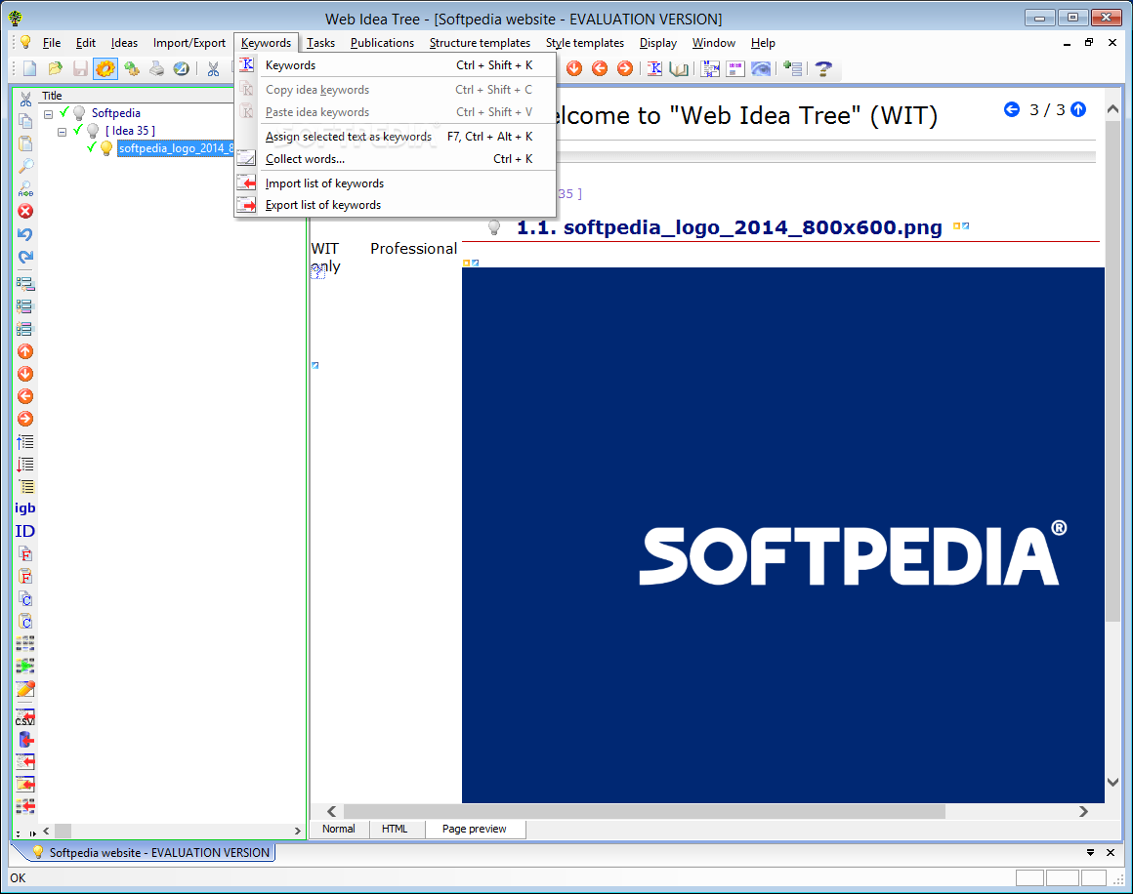
Task: Click the Find and Replace A-B sidebar icon
Action: pos(25,188)
